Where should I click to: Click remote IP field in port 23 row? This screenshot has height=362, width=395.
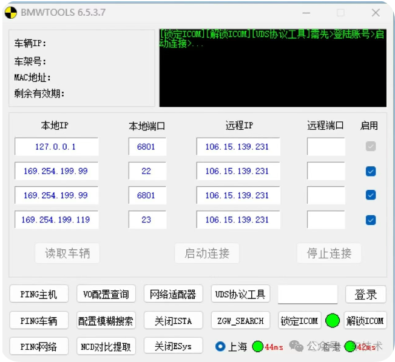(x=238, y=220)
